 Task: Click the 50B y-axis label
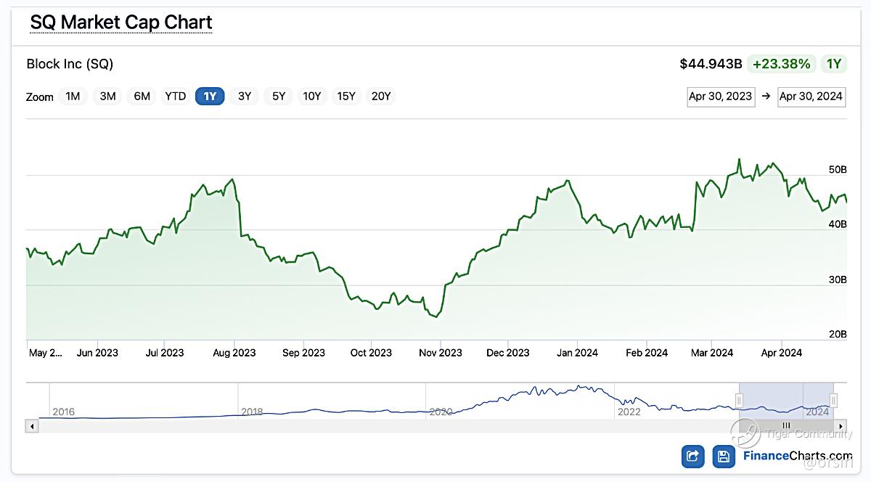pos(837,169)
